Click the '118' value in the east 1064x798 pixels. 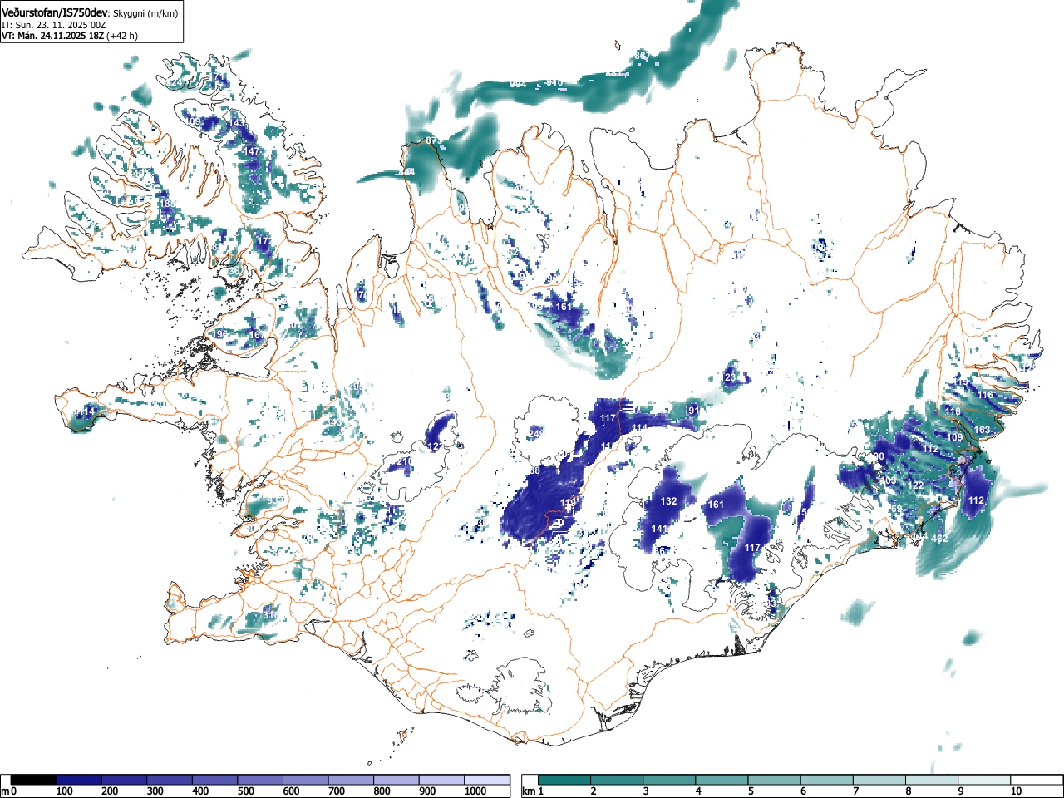coord(953,411)
